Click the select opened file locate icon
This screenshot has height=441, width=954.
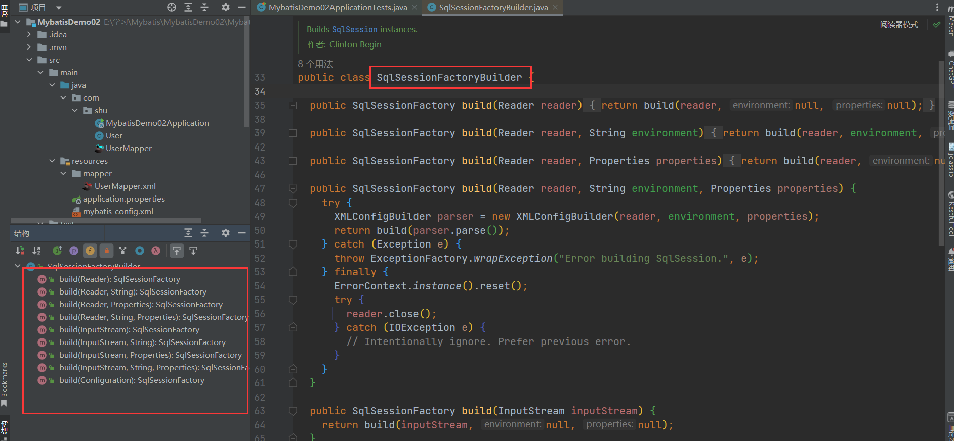coord(172,7)
